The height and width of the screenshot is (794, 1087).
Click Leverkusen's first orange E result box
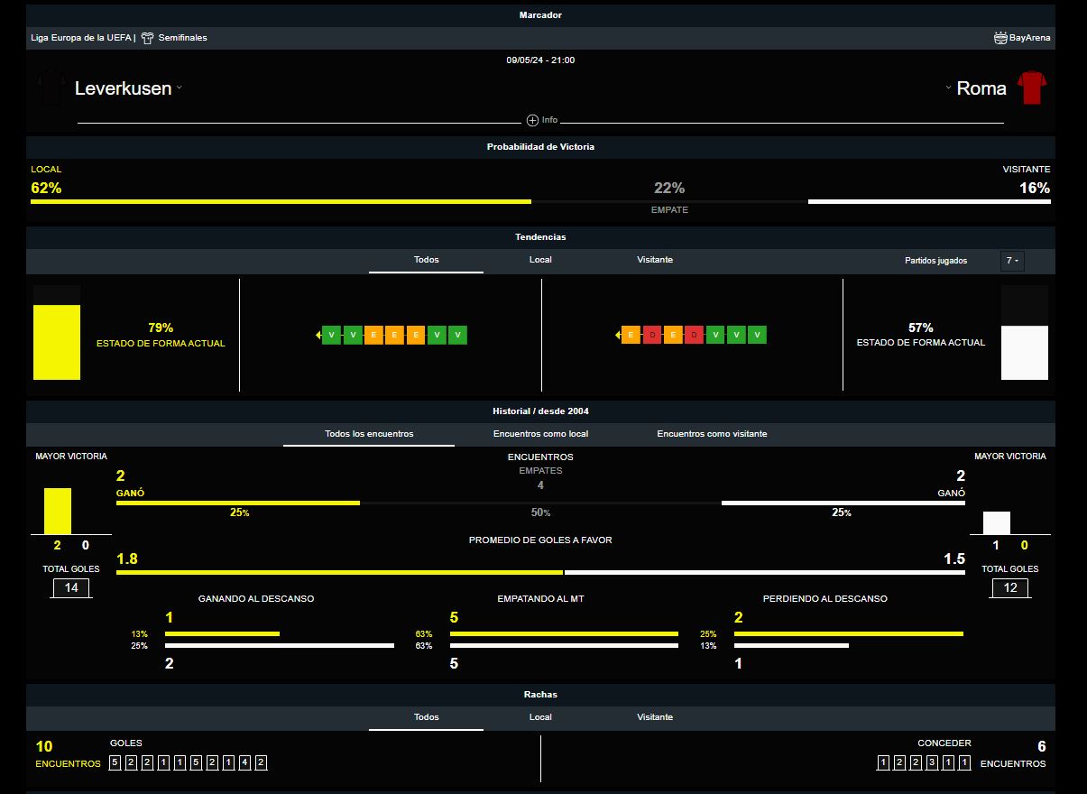(374, 336)
